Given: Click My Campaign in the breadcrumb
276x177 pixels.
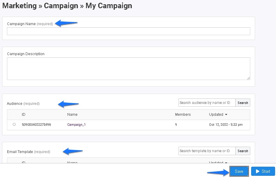Looking at the screenshot, I should 109,6.
